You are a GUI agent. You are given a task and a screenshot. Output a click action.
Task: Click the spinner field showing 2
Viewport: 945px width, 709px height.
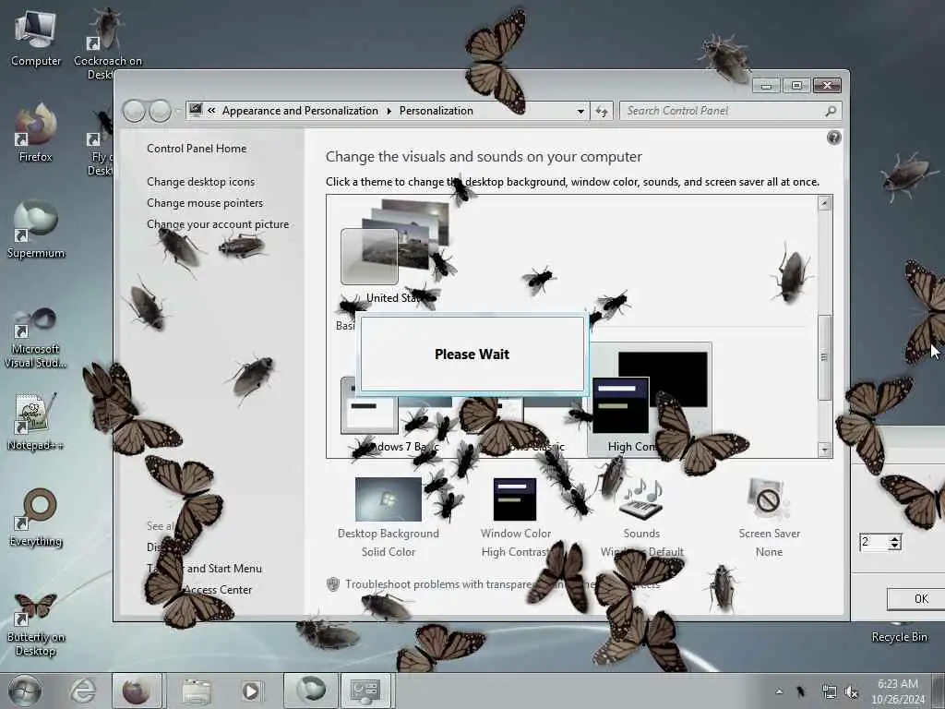[x=874, y=542]
